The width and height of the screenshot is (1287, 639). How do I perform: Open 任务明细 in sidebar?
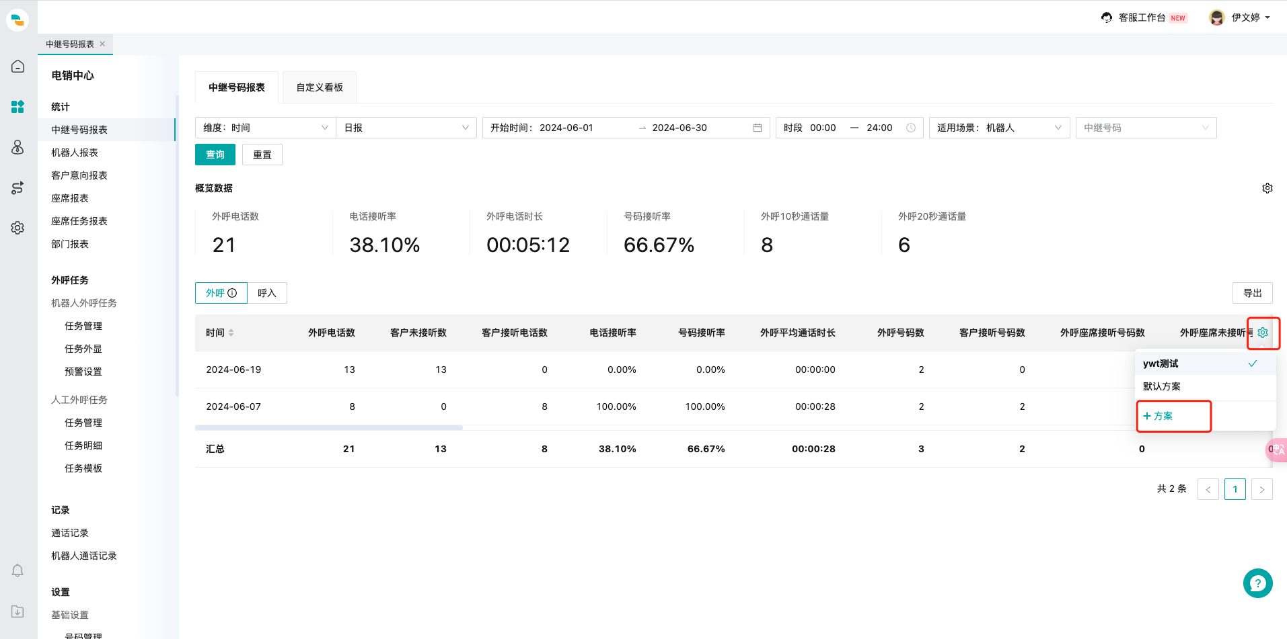pos(83,445)
